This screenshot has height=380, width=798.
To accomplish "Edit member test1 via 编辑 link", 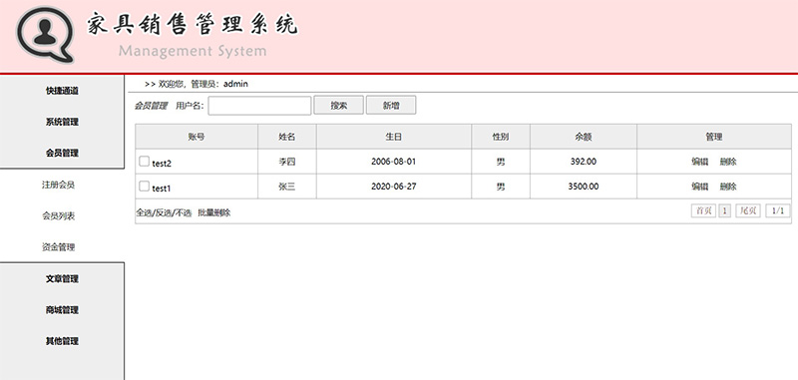I will click(700, 187).
